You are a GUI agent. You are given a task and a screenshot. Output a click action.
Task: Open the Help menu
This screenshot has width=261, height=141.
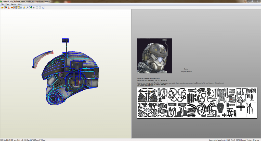pyautogui.click(x=20, y=4)
